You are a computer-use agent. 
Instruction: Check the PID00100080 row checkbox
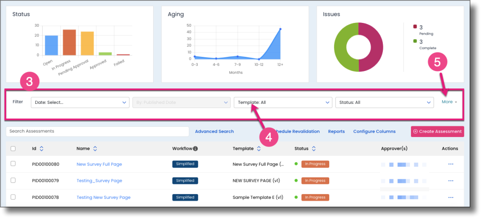tap(13, 164)
